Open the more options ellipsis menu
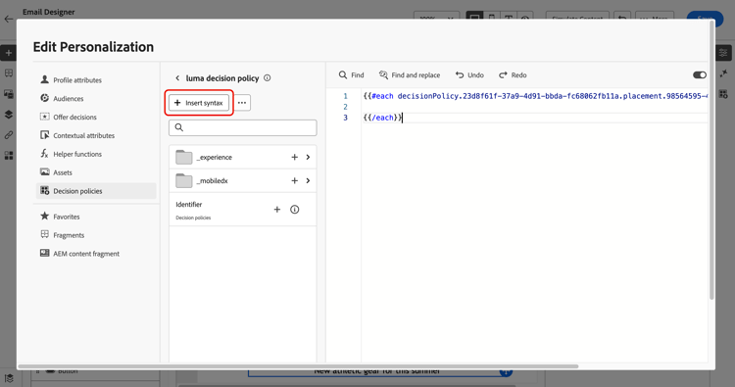735x387 pixels. click(x=242, y=103)
